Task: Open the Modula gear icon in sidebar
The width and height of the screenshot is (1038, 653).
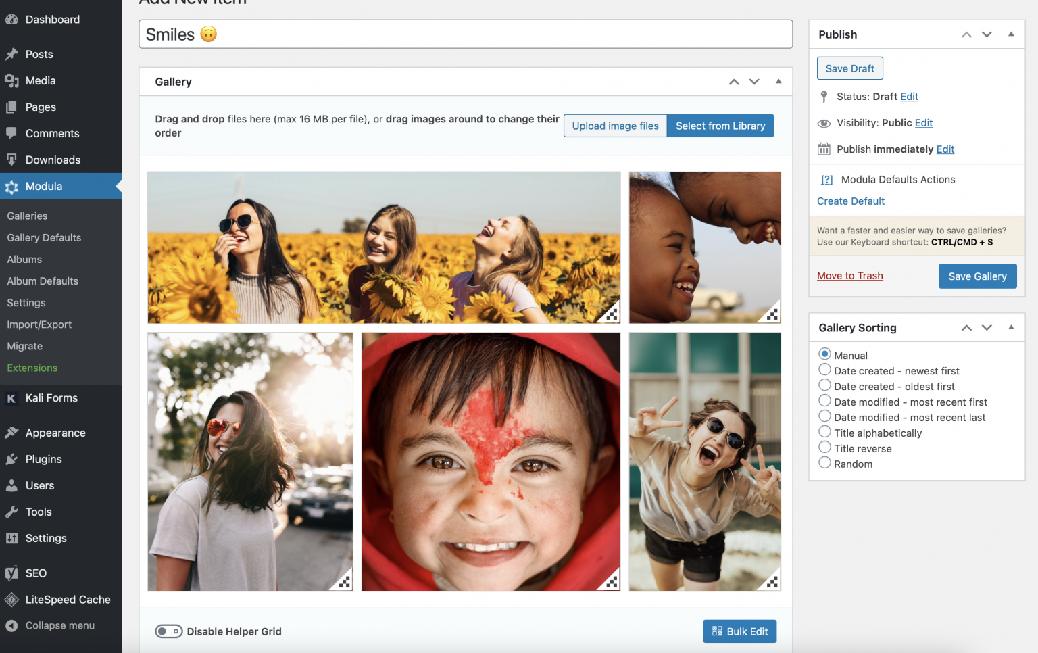Action: click(x=11, y=187)
